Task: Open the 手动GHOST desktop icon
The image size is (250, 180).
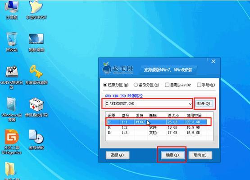Action: (36, 9)
